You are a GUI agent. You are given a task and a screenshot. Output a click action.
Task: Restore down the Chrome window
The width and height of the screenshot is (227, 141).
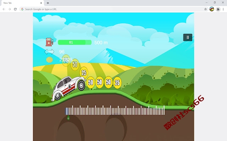(x=215, y=2)
